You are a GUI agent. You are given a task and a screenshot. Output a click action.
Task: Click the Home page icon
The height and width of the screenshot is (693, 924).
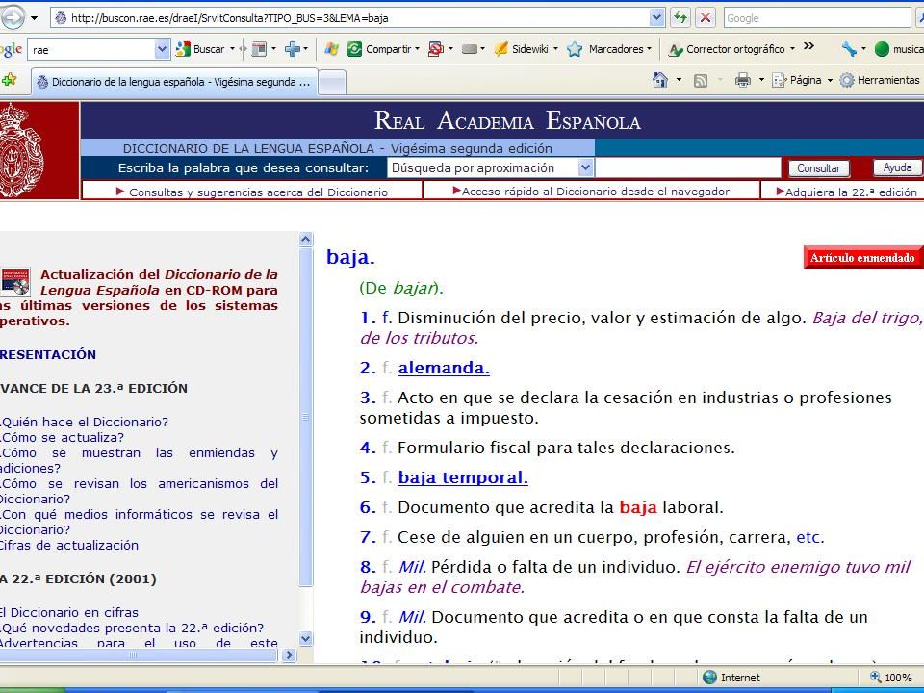pyautogui.click(x=660, y=80)
